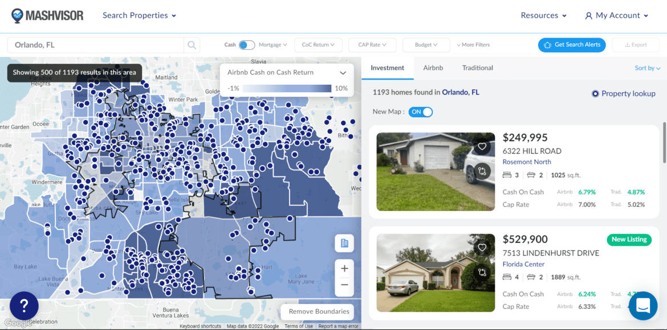Turn off the New Map toggle
The width and height of the screenshot is (667, 330).
coord(420,112)
